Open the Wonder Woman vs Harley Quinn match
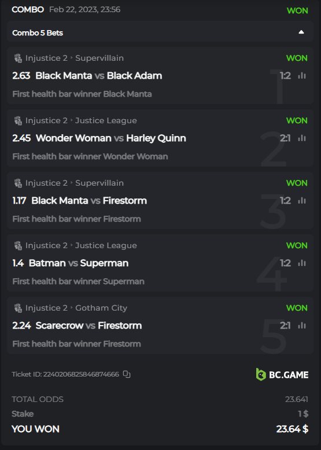Image resolution: width=321 pixels, height=450 pixels. click(110, 138)
